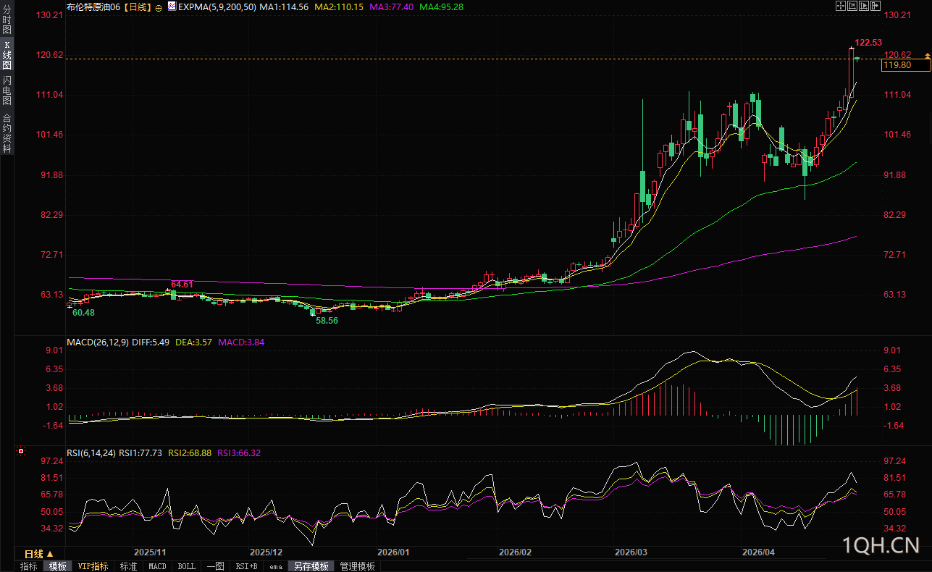932x572 pixels.
Task: Open 合约资料 in the sidebar
Action: click(x=7, y=133)
